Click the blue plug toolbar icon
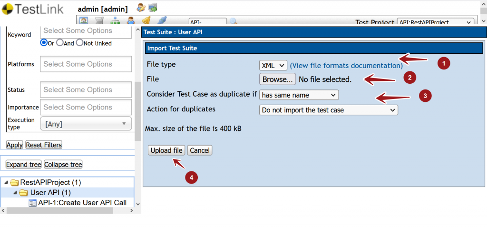Image resolution: width=487 pixels, height=227 pixels. pos(162,21)
